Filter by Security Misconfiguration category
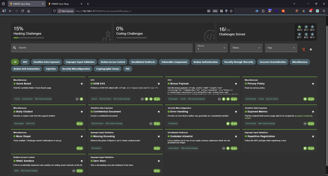The height and width of the screenshot is (176, 328). pyautogui.click(x=76, y=69)
